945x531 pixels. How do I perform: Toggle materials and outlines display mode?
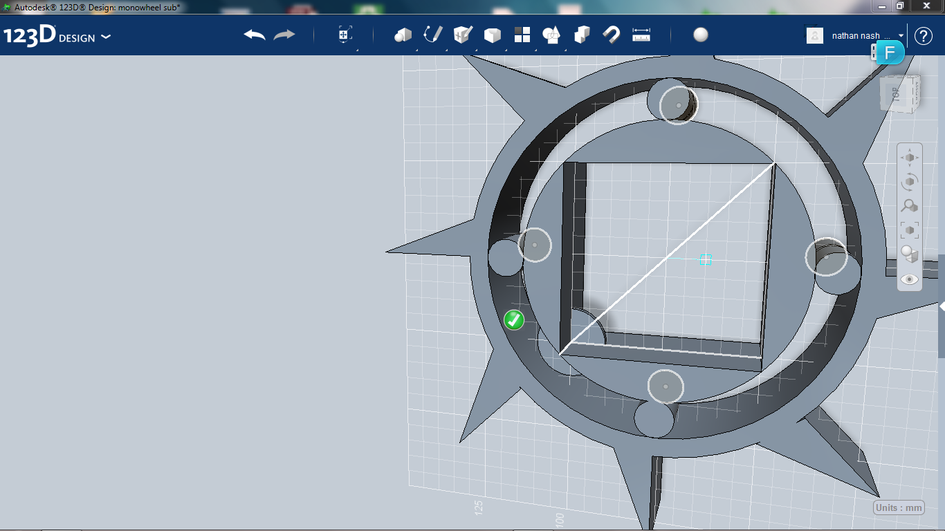coord(909,254)
